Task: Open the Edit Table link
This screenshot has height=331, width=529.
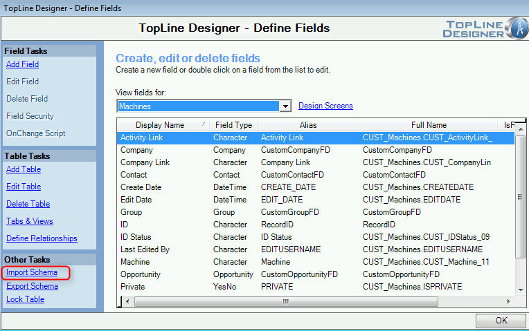Action: coord(24,186)
